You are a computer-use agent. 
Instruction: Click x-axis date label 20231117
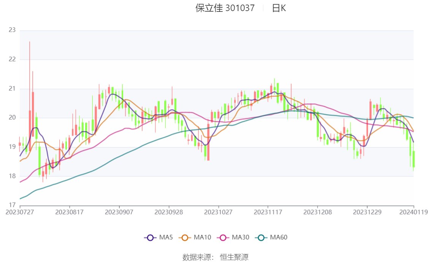point(268,212)
